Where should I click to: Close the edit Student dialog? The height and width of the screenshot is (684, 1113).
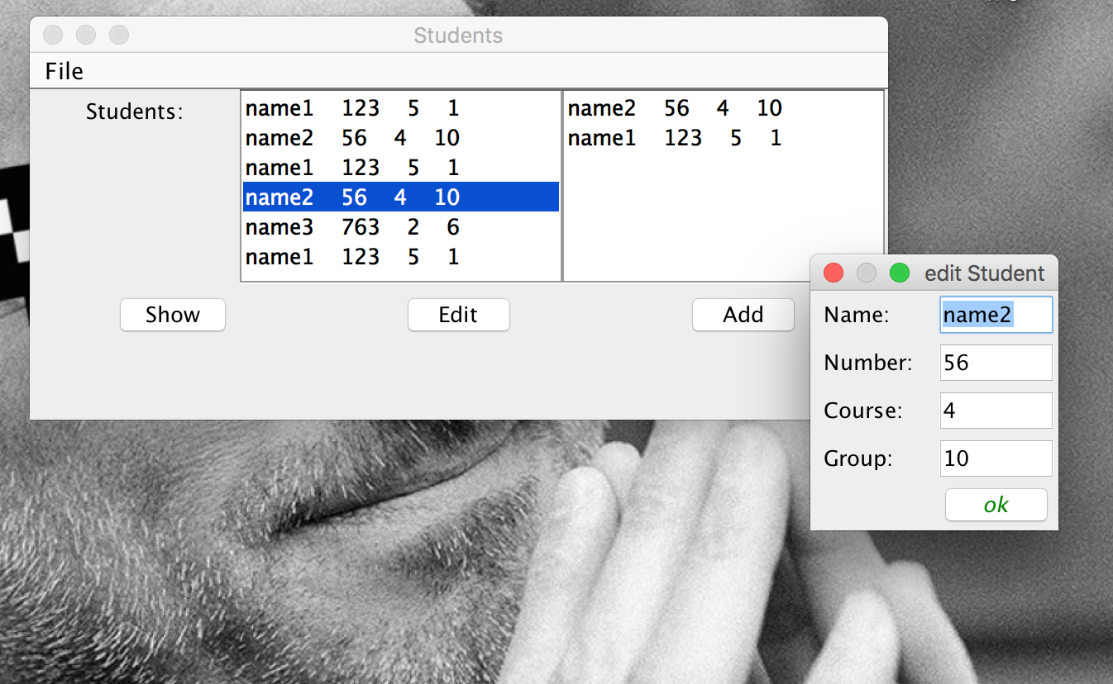[834, 273]
